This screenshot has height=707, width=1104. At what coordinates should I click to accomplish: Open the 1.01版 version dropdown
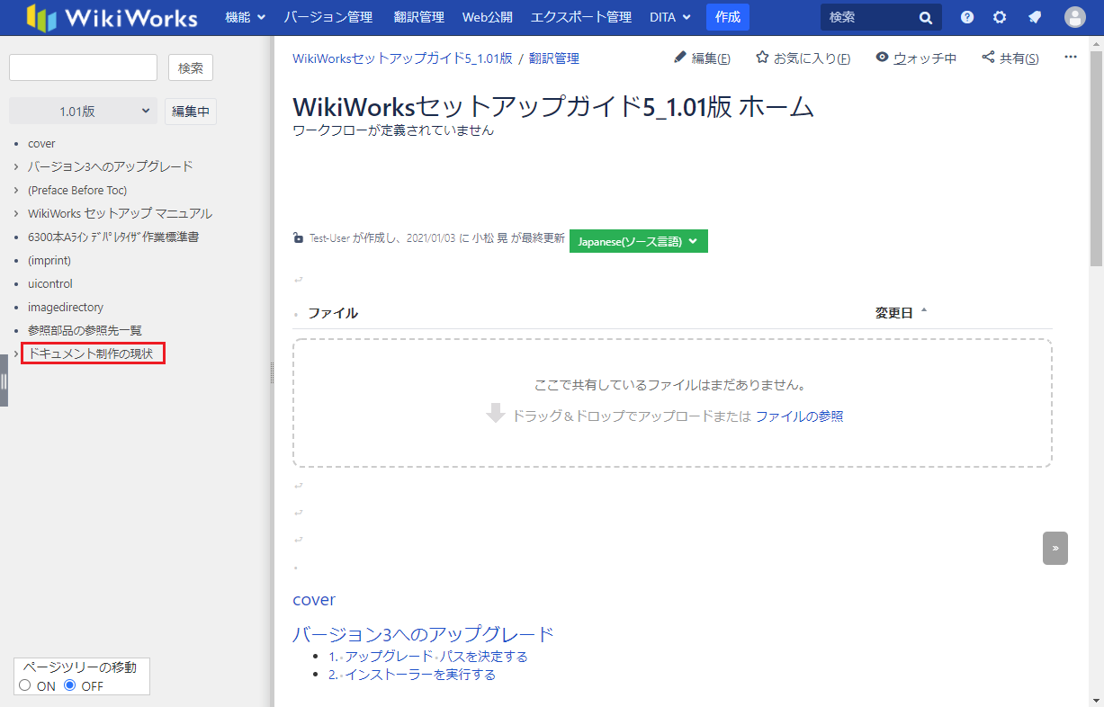click(83, 112)
